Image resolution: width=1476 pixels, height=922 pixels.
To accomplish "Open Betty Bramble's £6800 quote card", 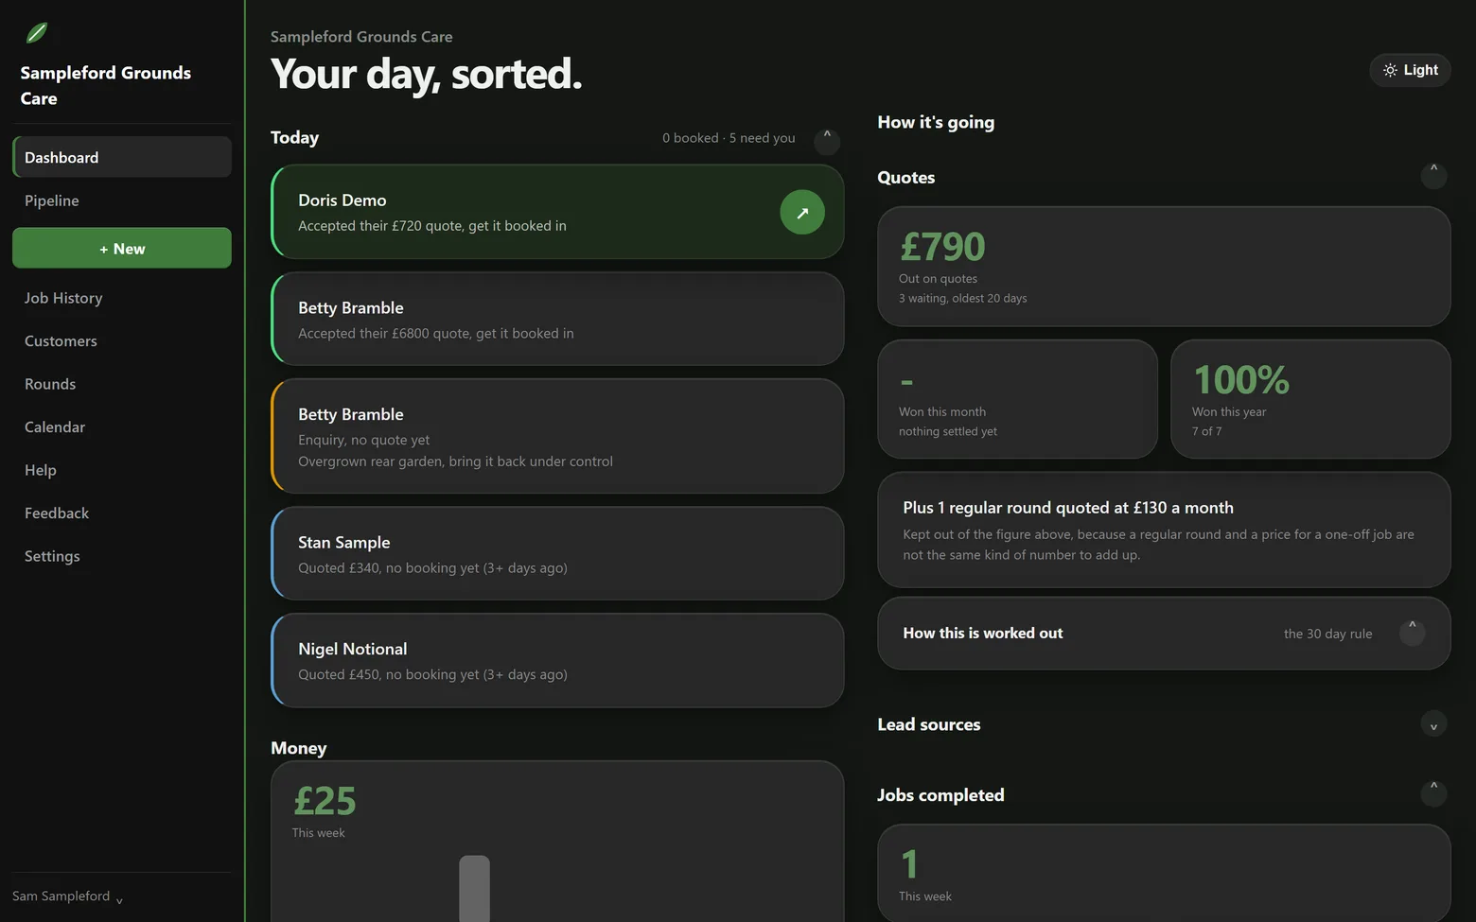I will point(557,320).
